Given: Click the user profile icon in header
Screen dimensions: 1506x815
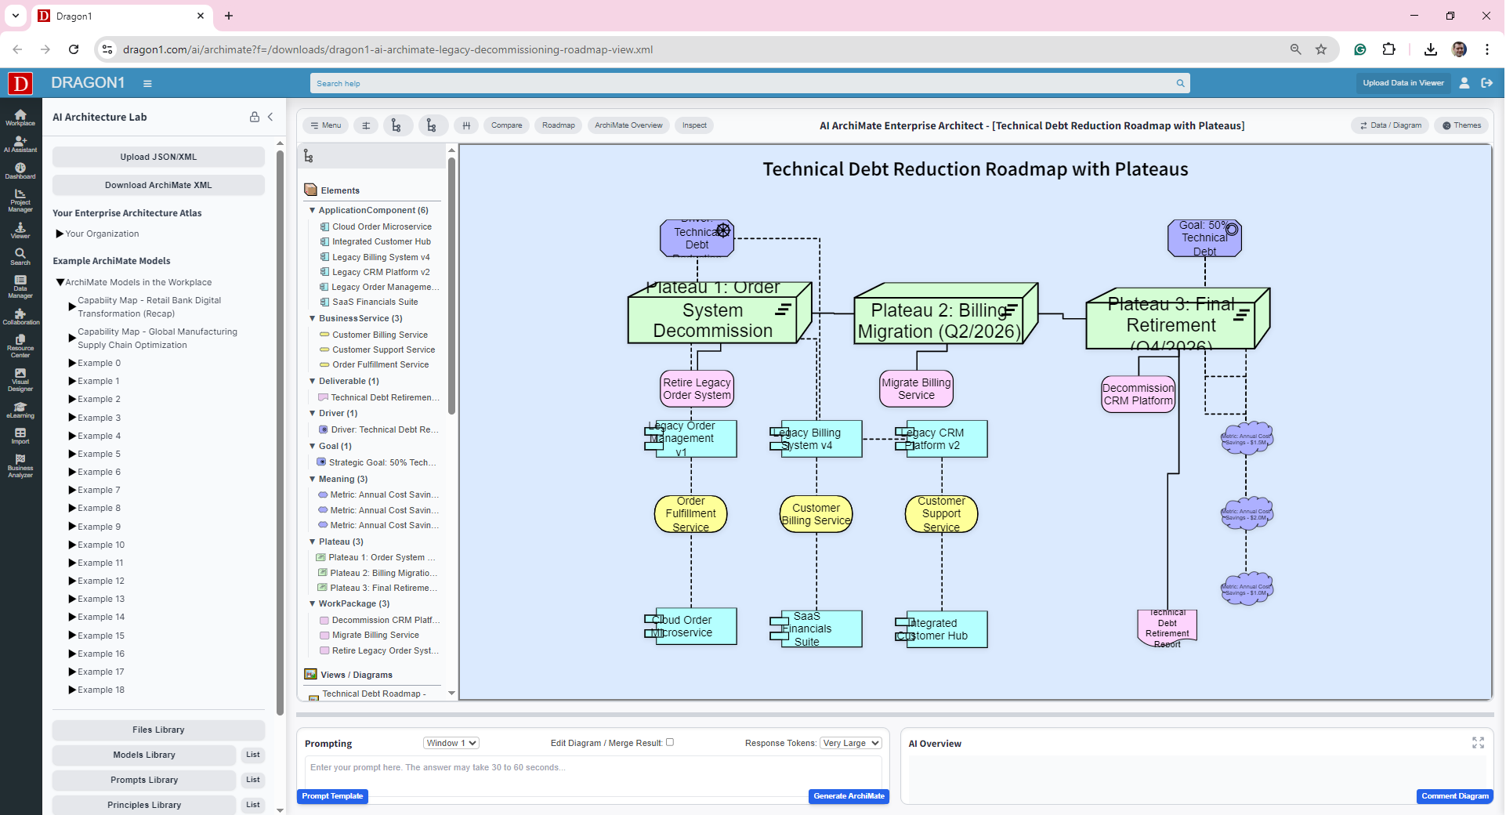Looking at the screenshot, I should tap(1464, 83).
